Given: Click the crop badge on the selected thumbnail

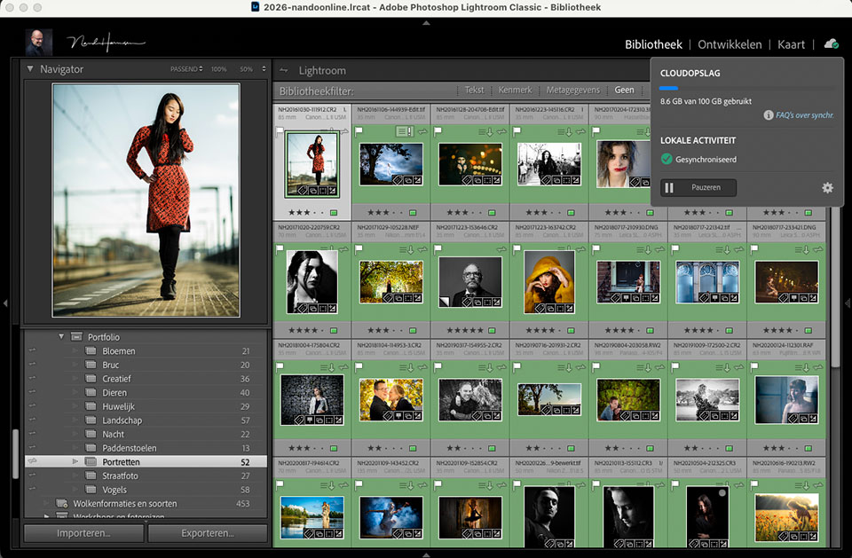Looking at the screenshot, I should pos(323,190).
